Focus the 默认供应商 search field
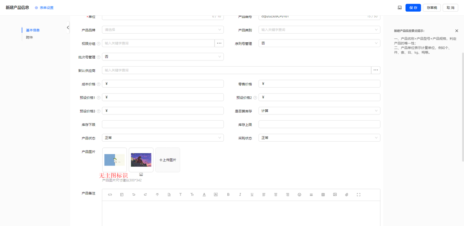This screenshot has height=226, width=464. tap(236, 70)
